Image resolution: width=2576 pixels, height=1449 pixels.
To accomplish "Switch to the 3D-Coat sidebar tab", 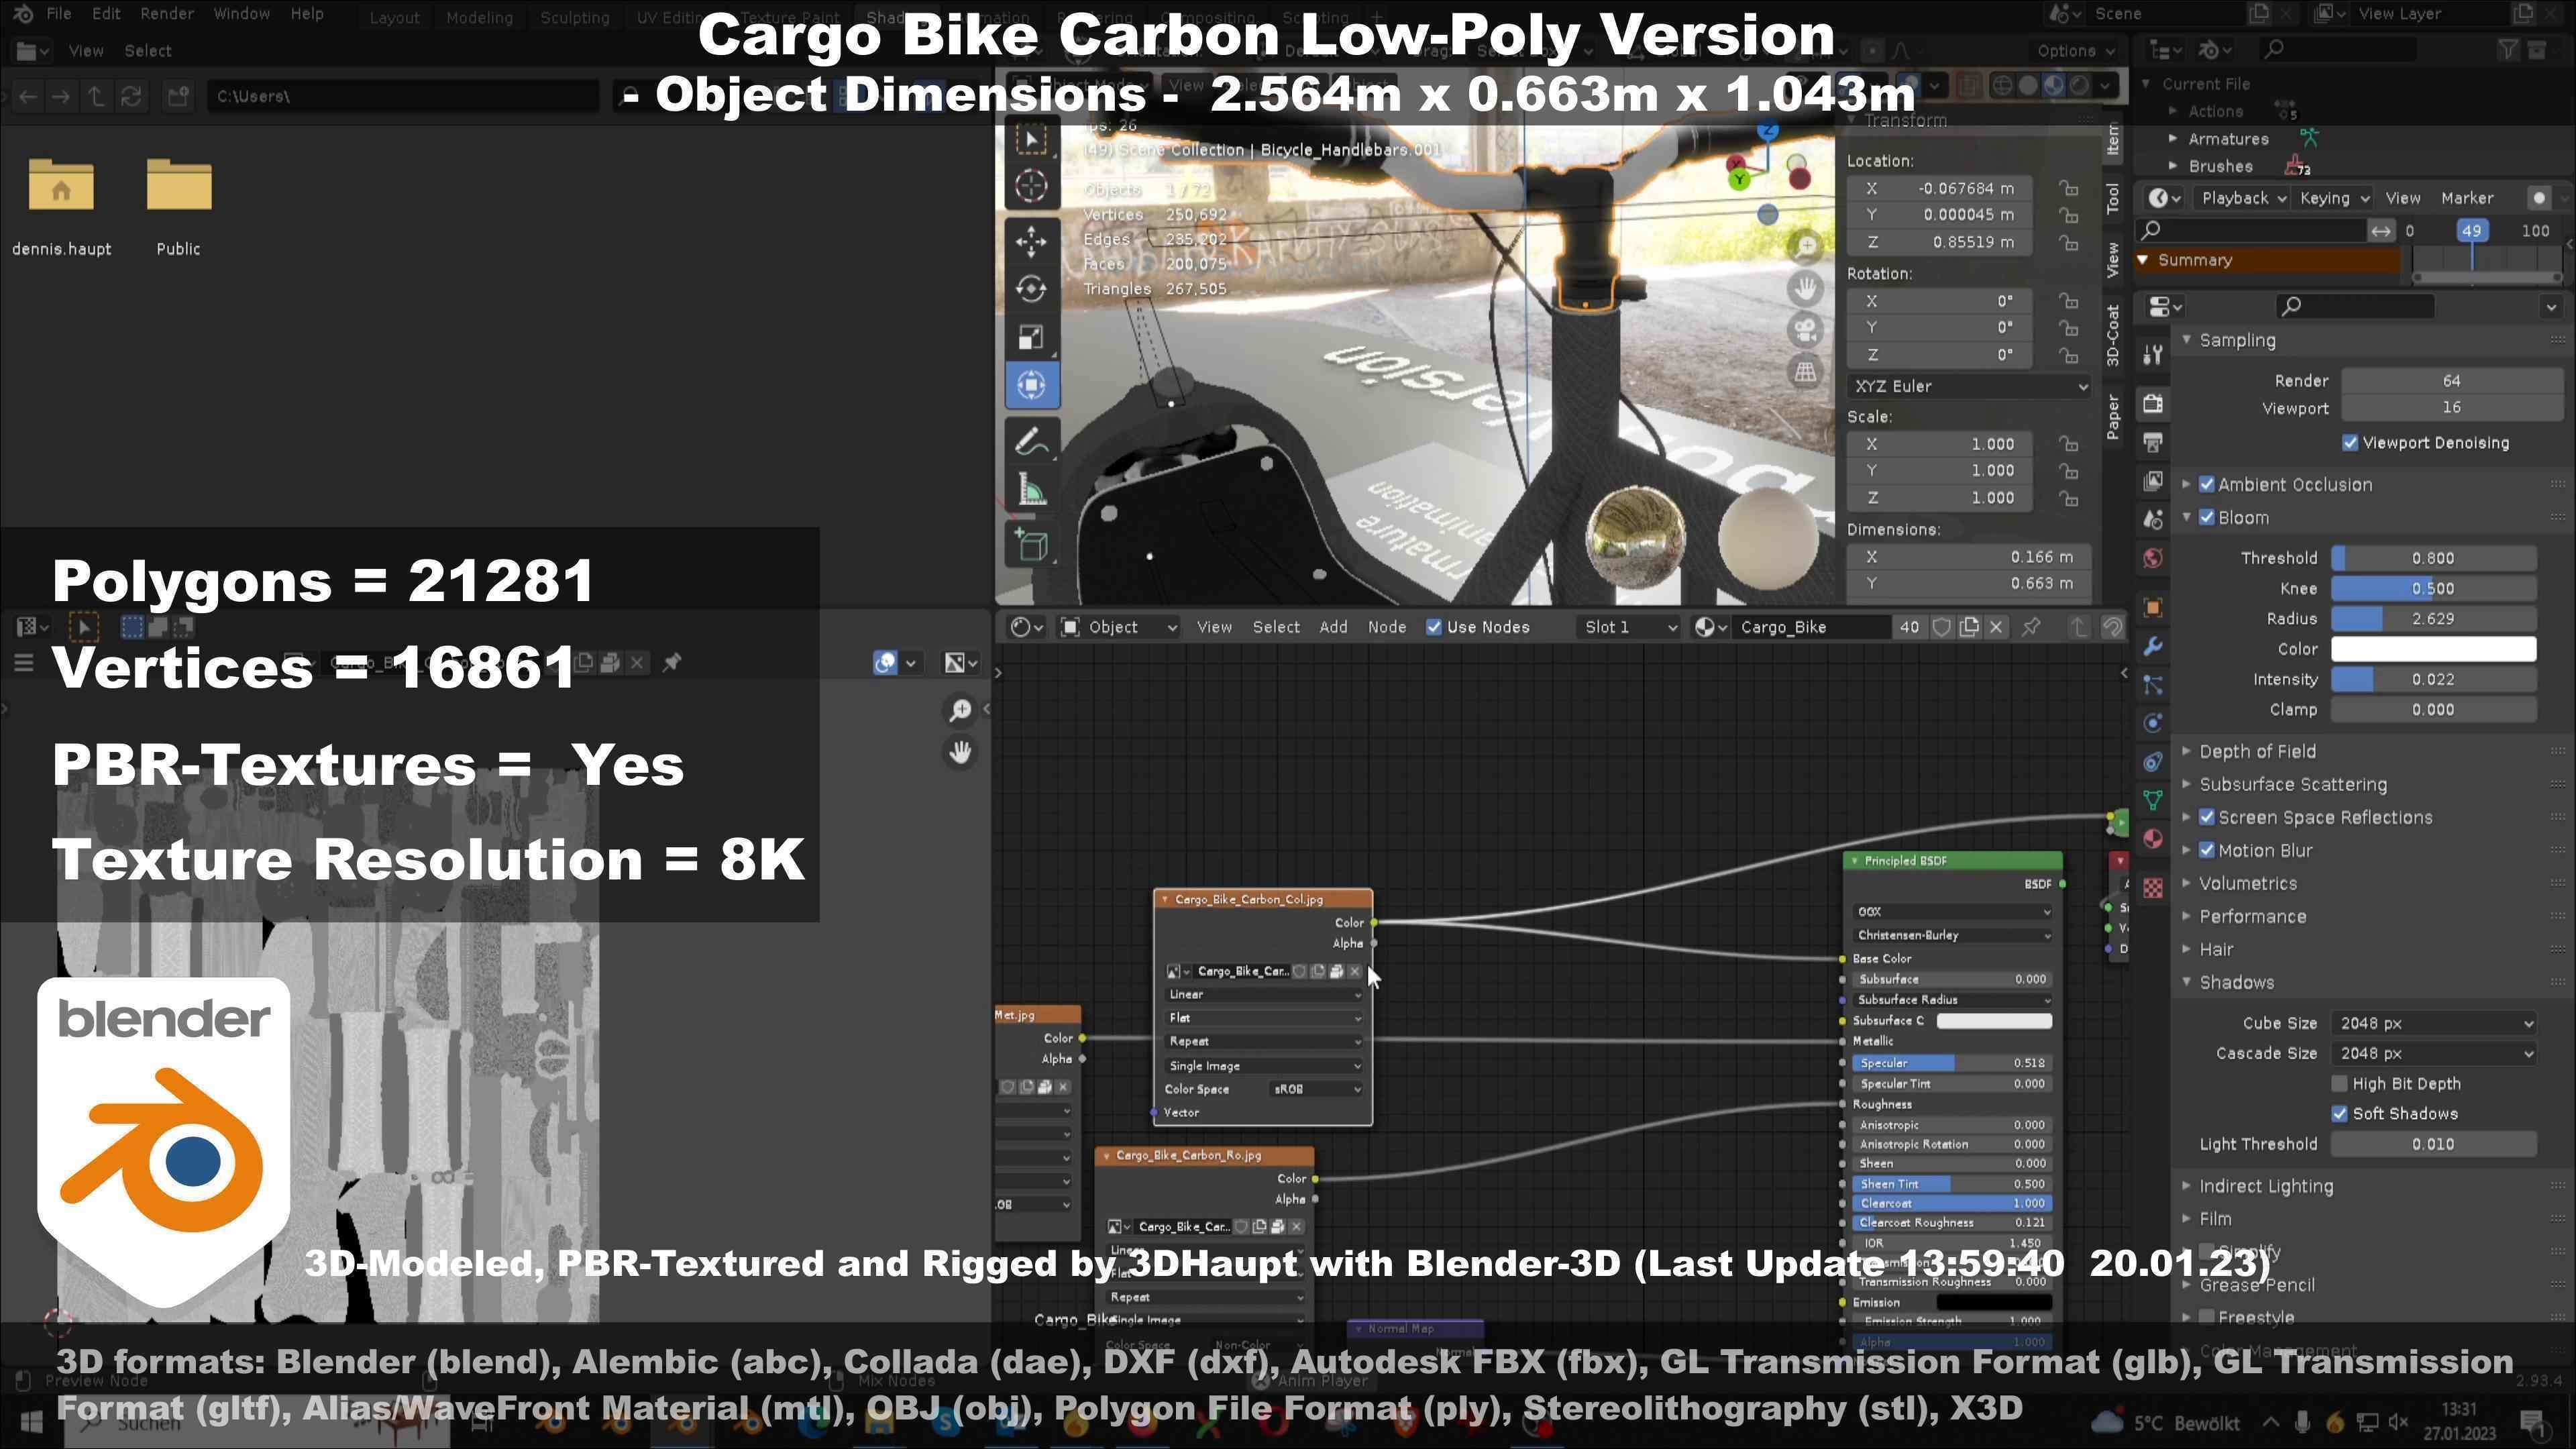I will [x=2113, y=336].
